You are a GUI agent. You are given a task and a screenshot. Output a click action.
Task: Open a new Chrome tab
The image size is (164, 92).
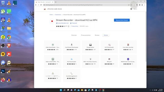pos(56,2)
